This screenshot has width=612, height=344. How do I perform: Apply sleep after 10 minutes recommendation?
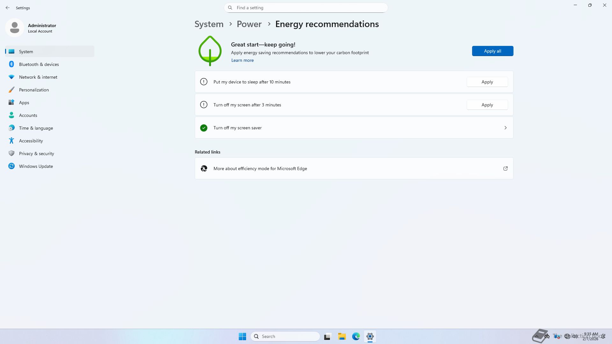[x=487, y=82]
